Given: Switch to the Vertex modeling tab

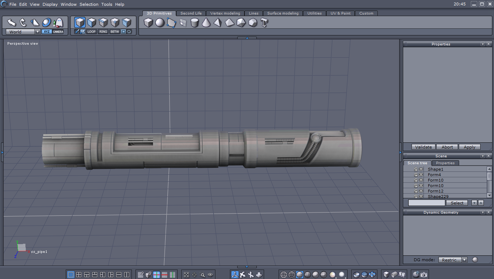Looking at the screenshot, I should [x=225, y=13].
